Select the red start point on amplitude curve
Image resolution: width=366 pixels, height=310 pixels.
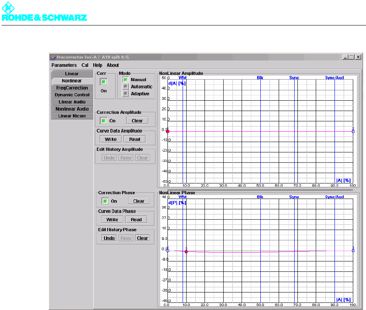tap(167, 131)
